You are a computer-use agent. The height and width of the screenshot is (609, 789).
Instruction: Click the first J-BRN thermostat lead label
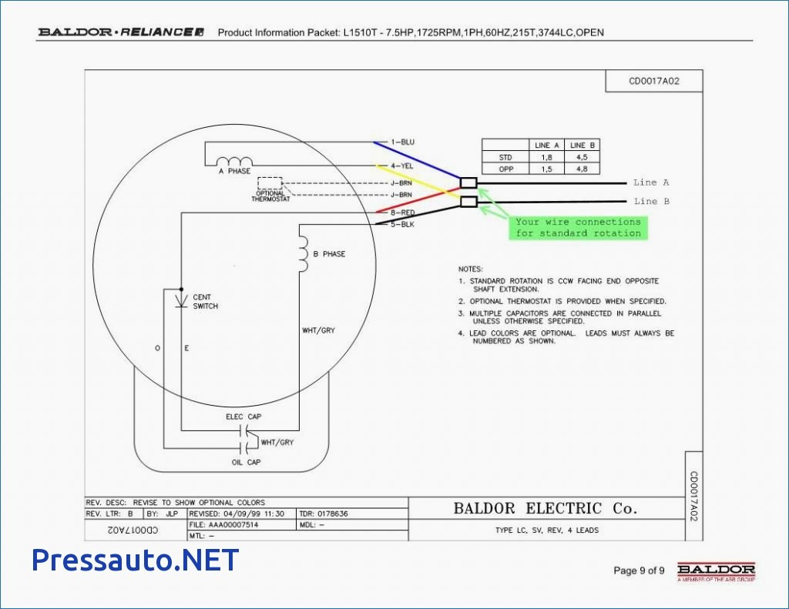401,183
